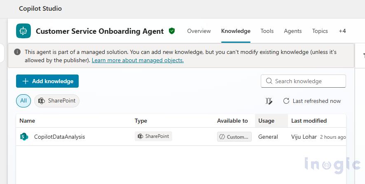Sort by the Type column header
Image resolution: width=365 pixels, height=184 pixels.
click(x=141, y=121)
